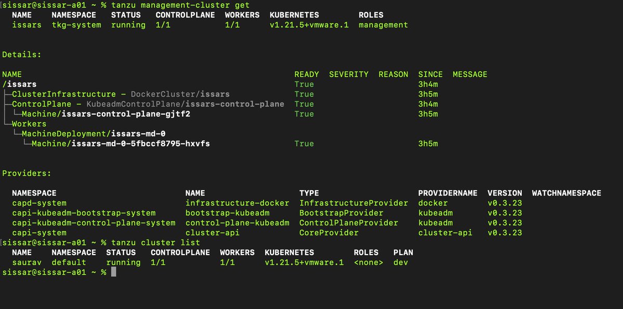The height and width of the screenshot is (309, 623).
Task: Click the 'bootstrap-kubeadm' provider name
Action: point(227,213)
